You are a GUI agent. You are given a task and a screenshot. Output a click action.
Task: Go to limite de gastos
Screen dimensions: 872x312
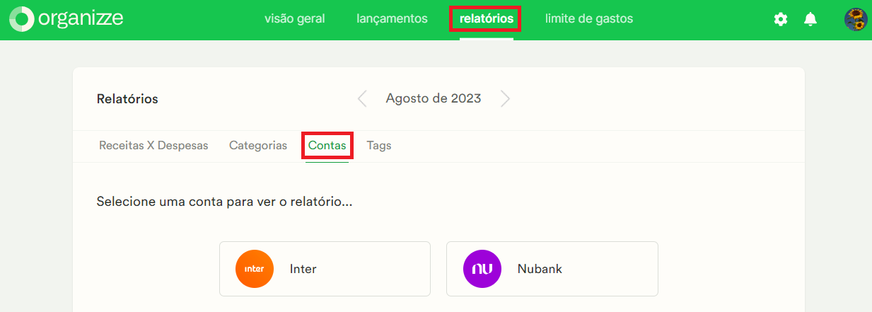tap(589, 18)
